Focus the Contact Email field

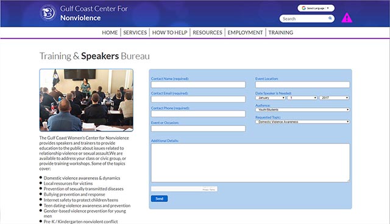click(x=198, y=99)
